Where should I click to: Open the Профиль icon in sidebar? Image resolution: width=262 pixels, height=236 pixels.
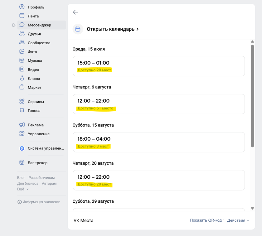(22, 7)
